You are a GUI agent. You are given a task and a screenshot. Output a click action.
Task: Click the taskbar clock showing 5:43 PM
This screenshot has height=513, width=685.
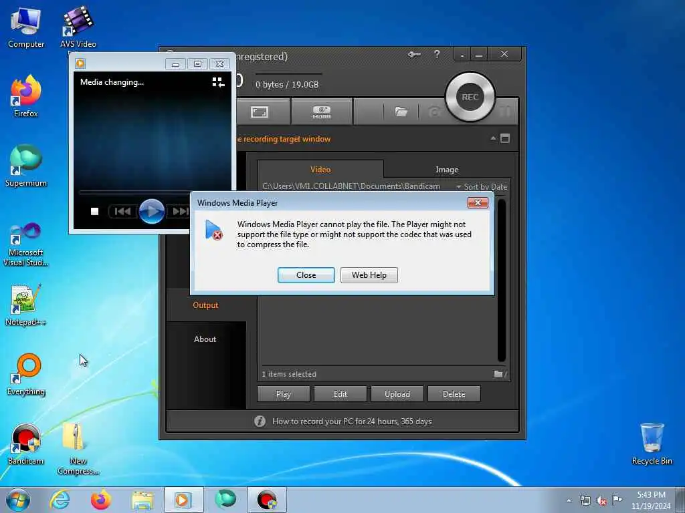(651, 500)
